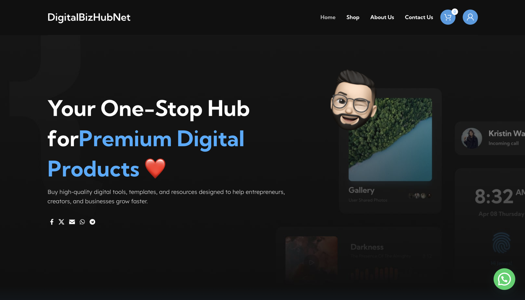Share via the small WhatsApp icon
This screenshot has height=300, width=525.
point(82,222)
